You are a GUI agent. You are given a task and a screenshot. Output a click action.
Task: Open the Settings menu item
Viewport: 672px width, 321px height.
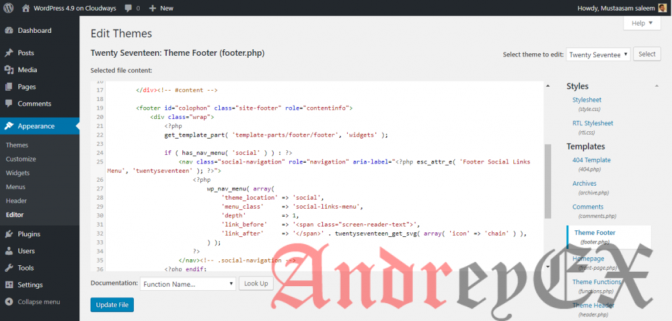(x=30, y=285)
